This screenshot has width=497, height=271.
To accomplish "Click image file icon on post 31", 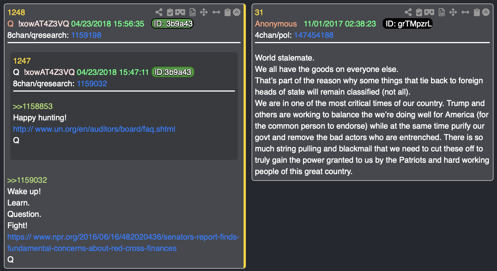I will coord(441,12).
